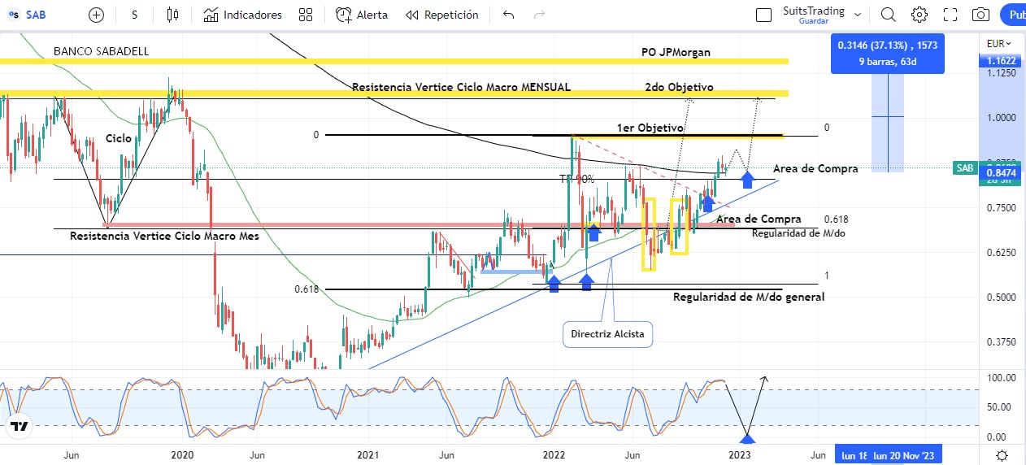This screenshot has width=1026, height=465.
Task: Select the Directriz Alcista callout label
Action: click(x=606, y=334)
